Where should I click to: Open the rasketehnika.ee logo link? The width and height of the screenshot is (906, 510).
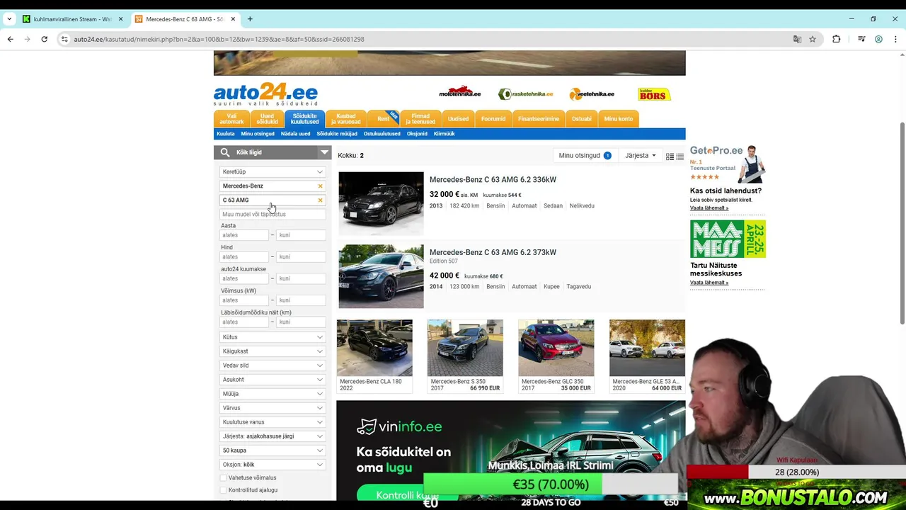pyautogui.click(x=525, y=94)
